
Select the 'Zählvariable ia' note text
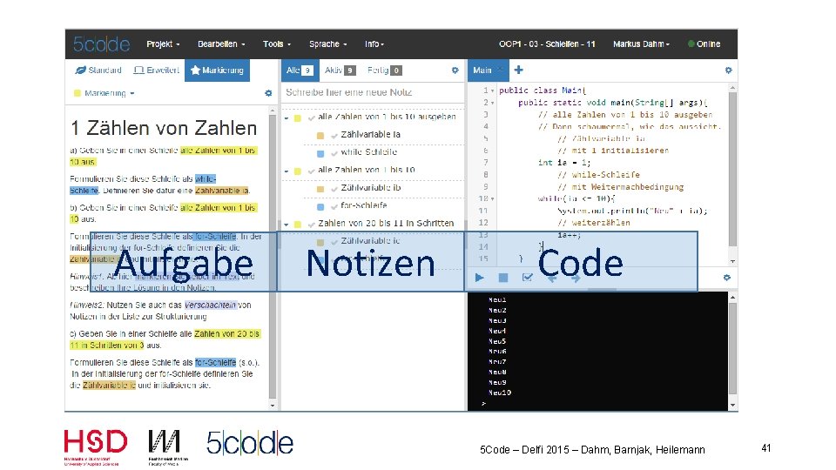pos(371,135)
